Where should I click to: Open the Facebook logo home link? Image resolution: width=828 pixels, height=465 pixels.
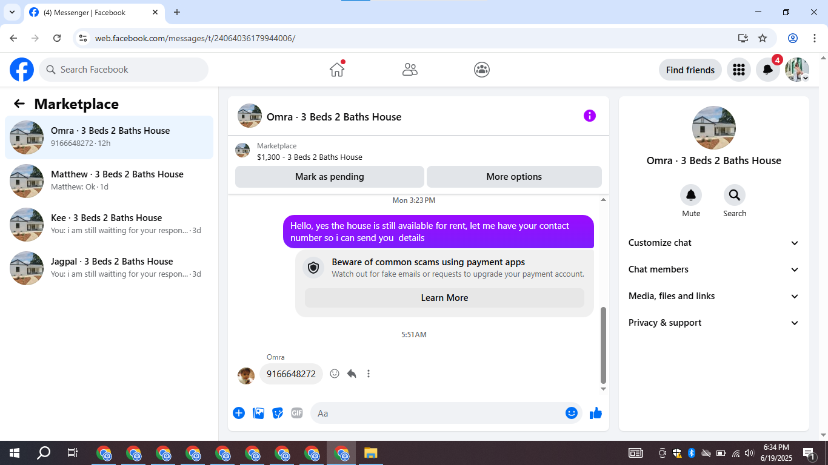(x=22, y=70)
